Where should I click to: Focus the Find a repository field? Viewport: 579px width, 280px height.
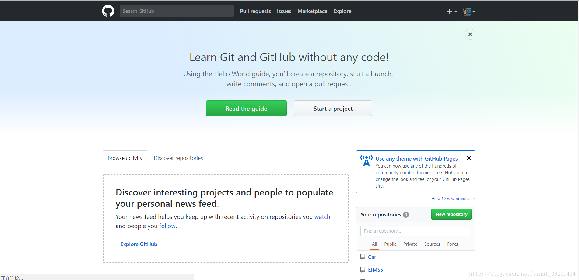coord(416,231)
